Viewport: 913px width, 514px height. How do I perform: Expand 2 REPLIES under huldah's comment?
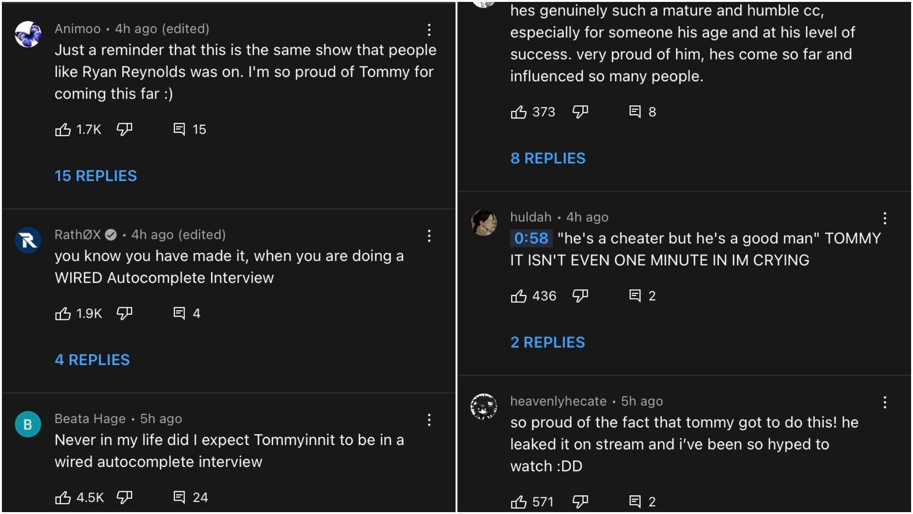[x=548, y=343]
